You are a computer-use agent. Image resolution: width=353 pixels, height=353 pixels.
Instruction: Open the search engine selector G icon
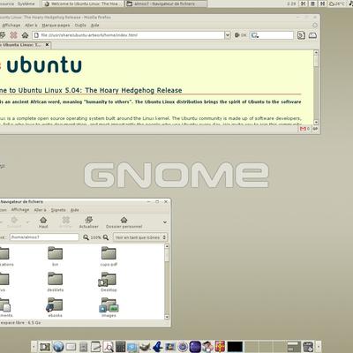(254, 35)
